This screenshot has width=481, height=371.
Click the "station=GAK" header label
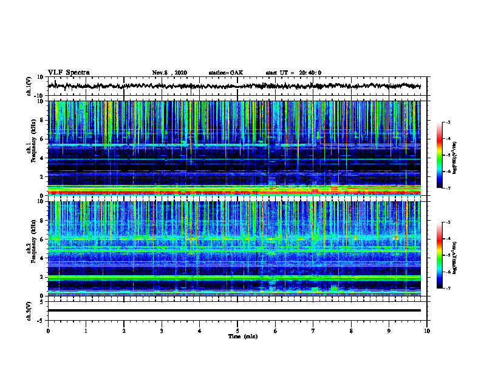point(226,73)
